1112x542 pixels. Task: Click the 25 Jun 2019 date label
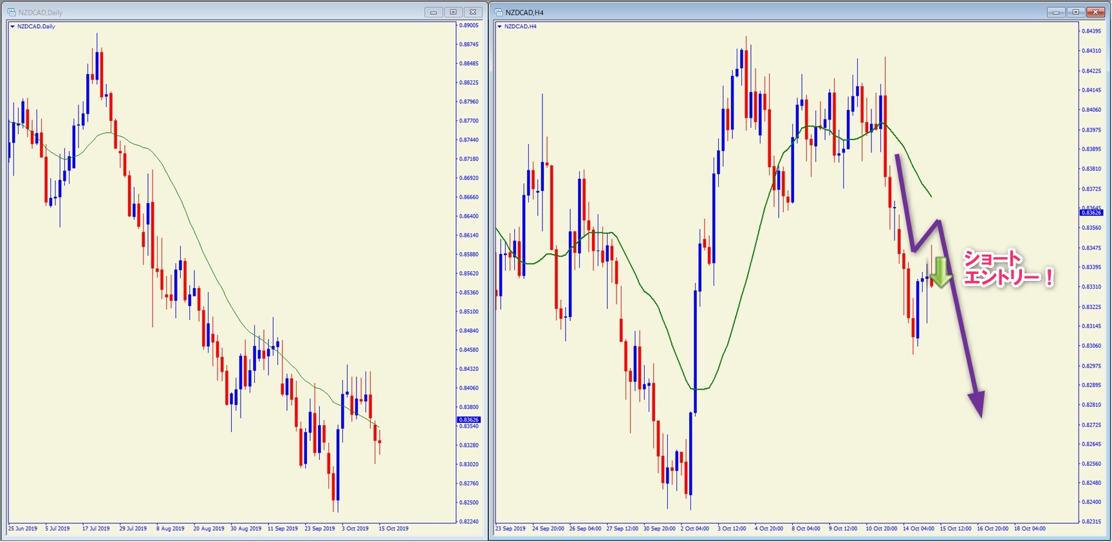pos(23,528)
